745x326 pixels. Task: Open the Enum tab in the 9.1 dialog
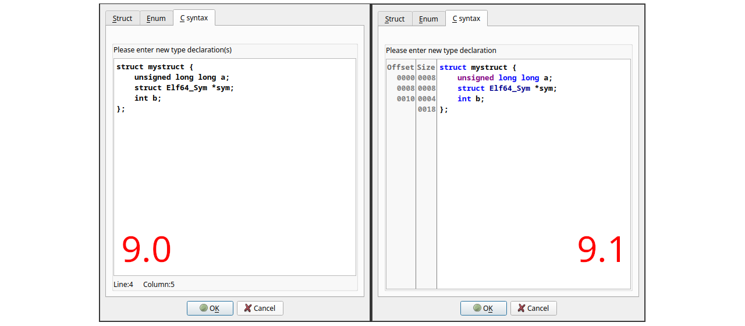click(x=428, y=19)
